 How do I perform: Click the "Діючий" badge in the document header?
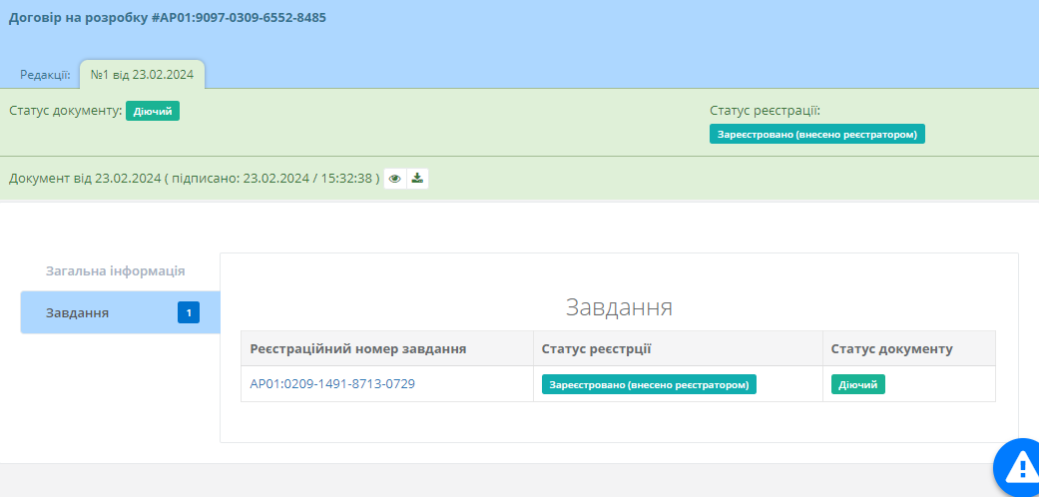pyautogui.click(x=152, y=111)
